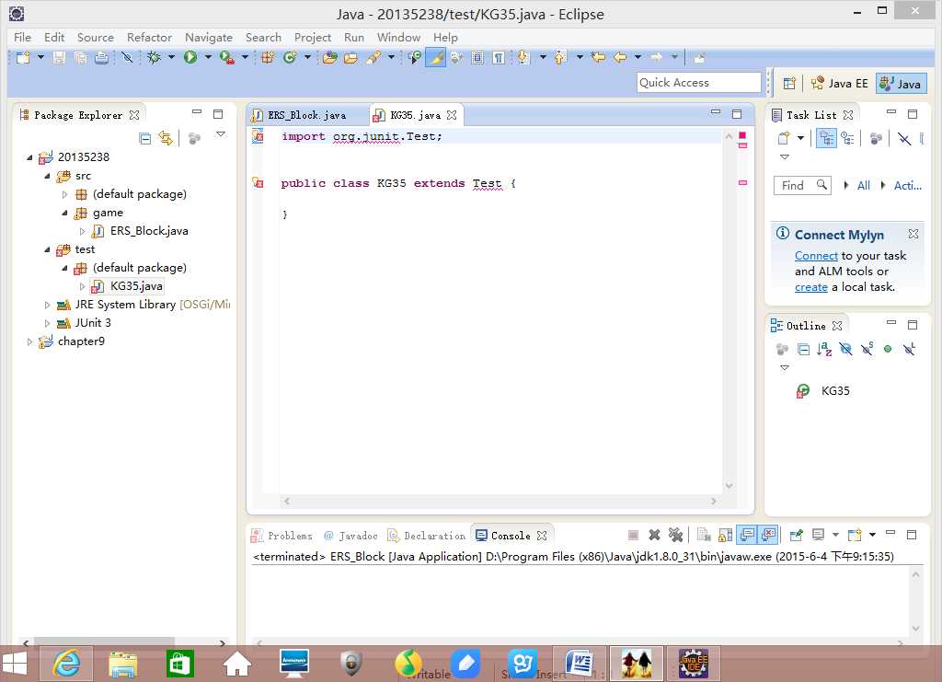Image resolution: width=942 pixels, height=682 pixels.
Task: Click Remove Launch X icon in Console
Action: click(x=655, y=535)
